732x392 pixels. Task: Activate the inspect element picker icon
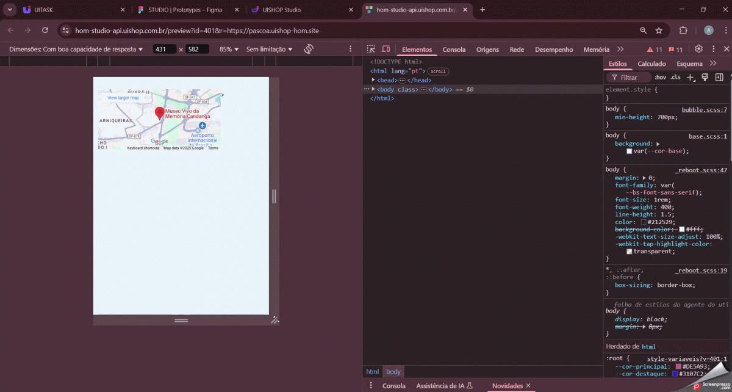[371, 49]
